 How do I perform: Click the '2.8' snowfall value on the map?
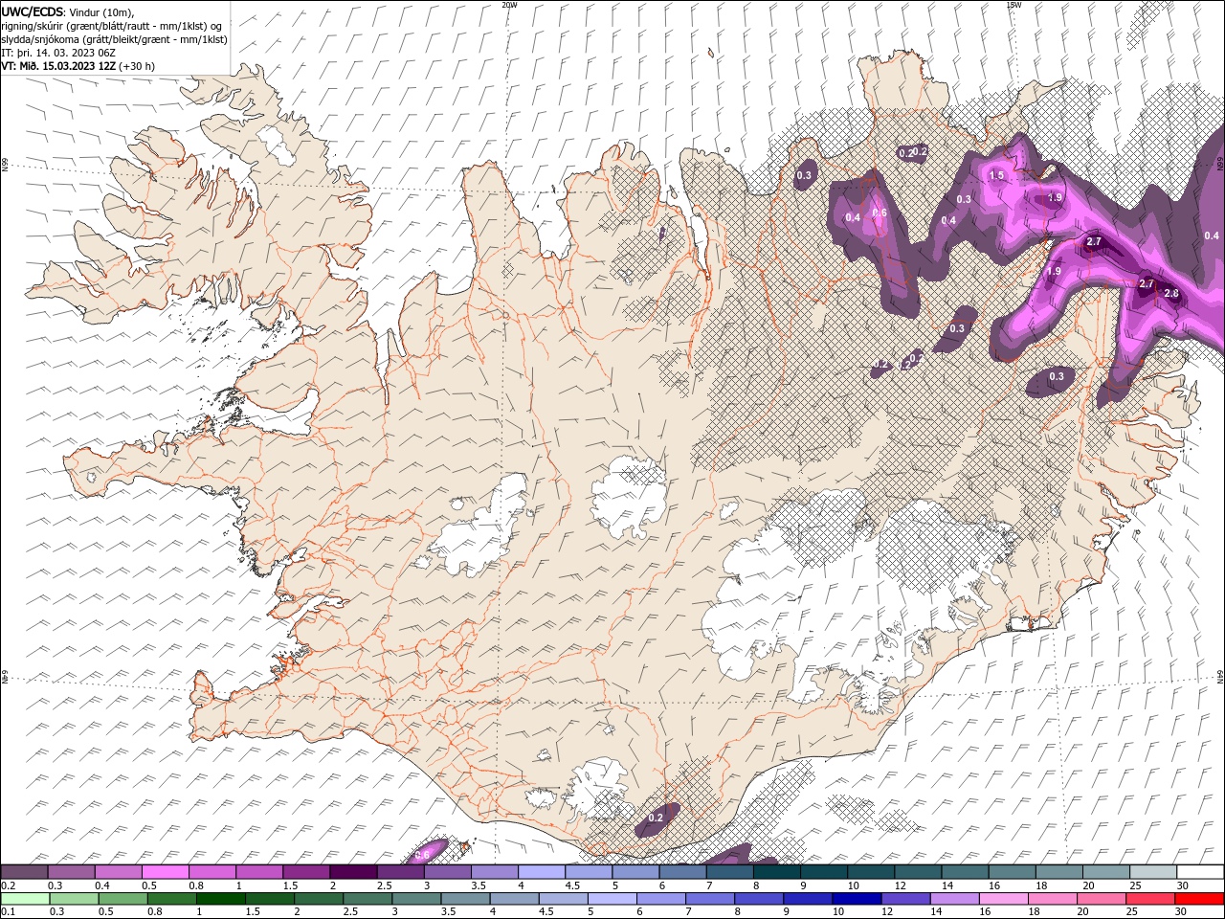click(x=1171, y=293)
